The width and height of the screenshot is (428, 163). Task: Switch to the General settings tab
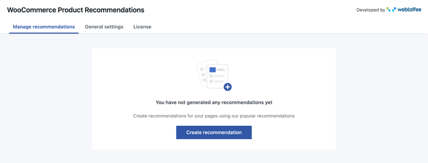[x=104, y=27]
